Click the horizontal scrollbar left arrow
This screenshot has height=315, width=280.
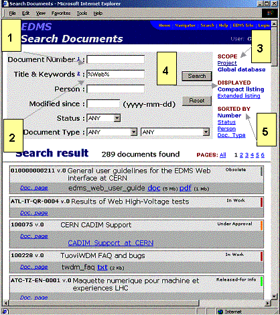[6, 303]
